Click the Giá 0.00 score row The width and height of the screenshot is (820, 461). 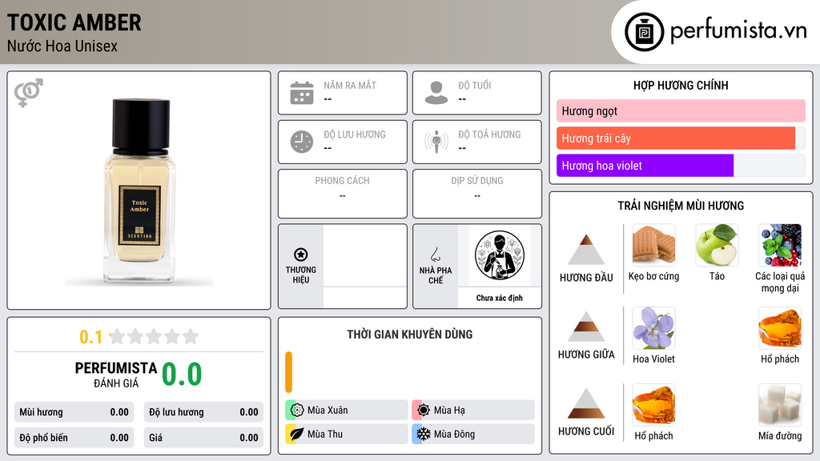(203, 438)
